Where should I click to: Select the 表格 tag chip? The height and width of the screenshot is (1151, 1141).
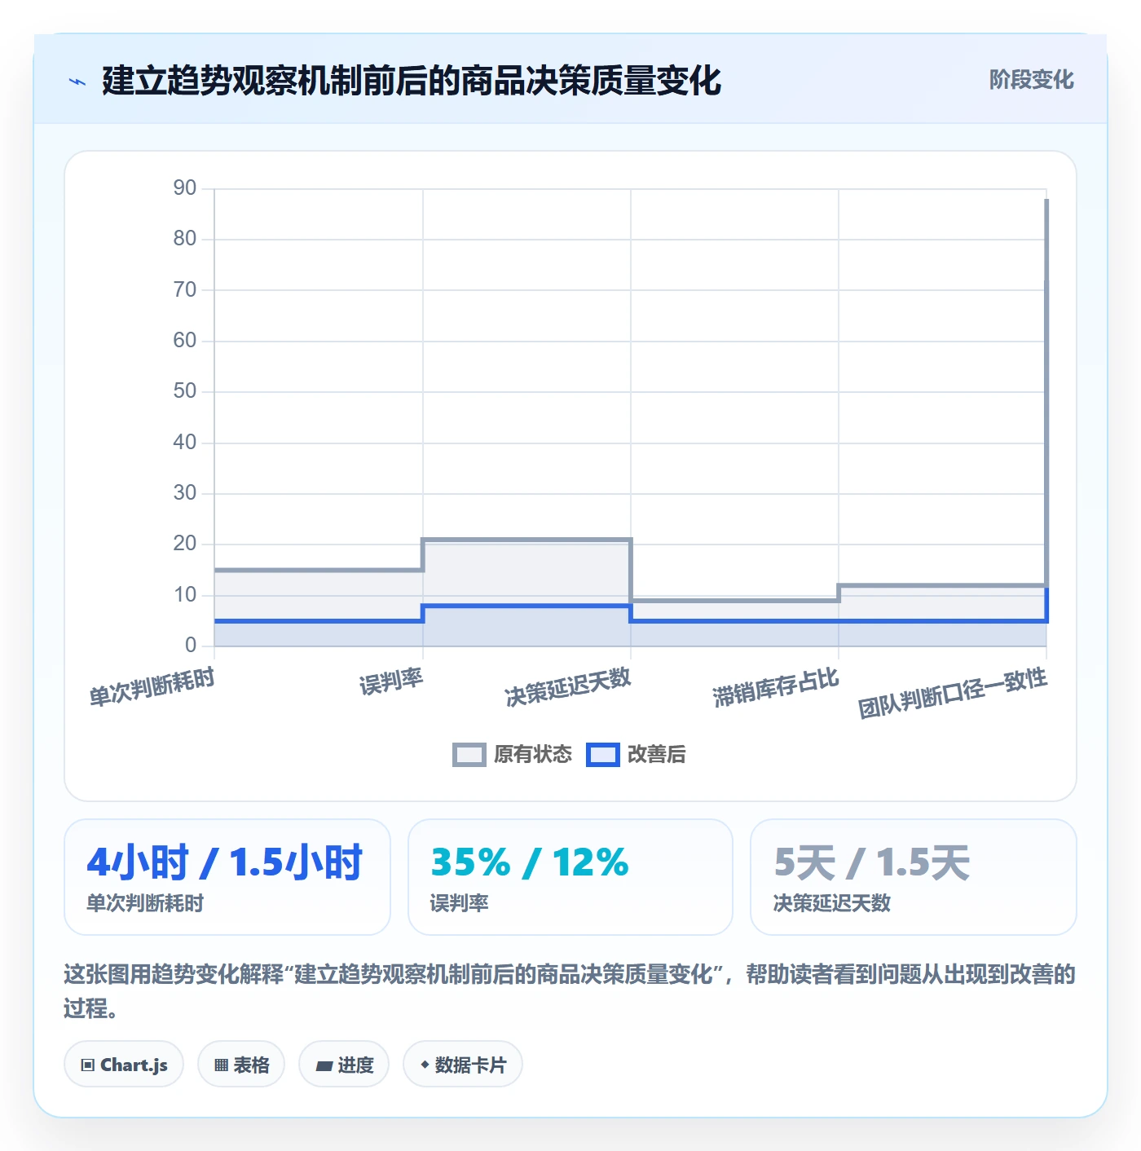(241, 1065)
